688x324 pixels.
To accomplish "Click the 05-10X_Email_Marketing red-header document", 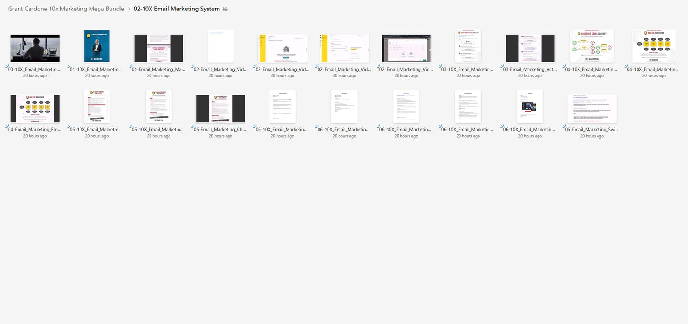I will pyautogui.click(x=97, y=106).
